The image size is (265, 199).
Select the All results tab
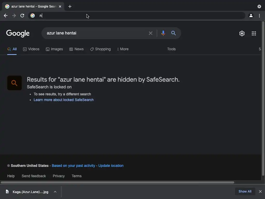[12, 49]
